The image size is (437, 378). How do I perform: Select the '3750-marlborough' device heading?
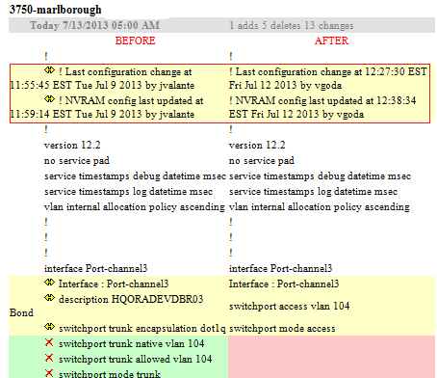56,10
